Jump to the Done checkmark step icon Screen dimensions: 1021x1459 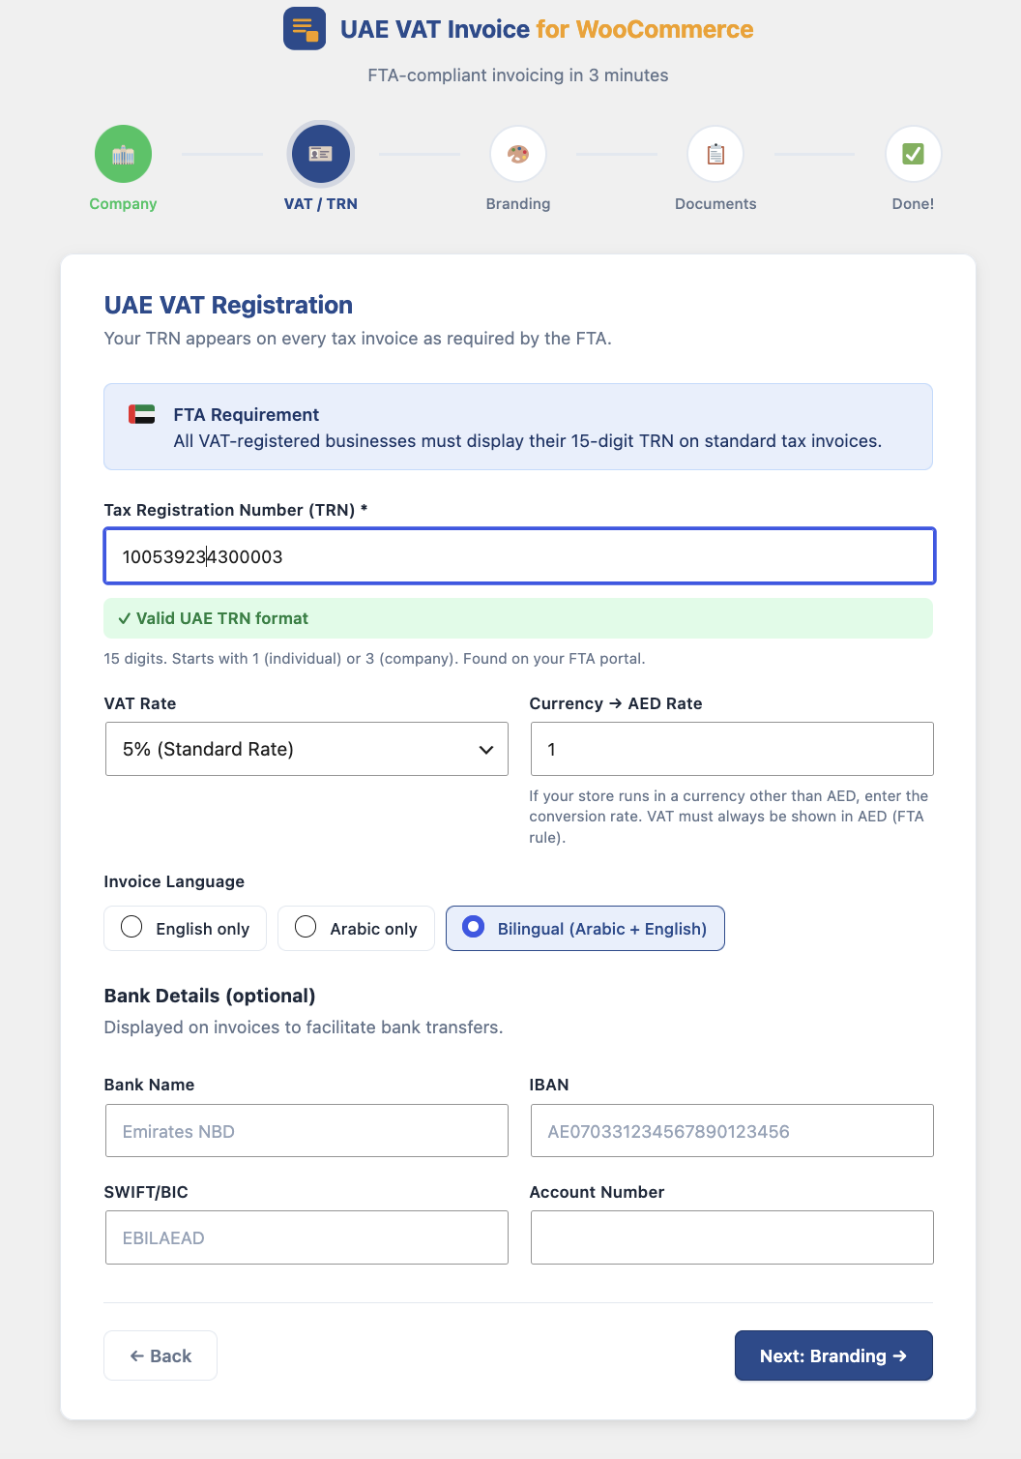pos(913,154)
